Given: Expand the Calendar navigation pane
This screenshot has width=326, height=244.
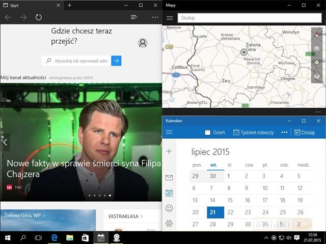Looking at the screenshot, I should 169,132.
